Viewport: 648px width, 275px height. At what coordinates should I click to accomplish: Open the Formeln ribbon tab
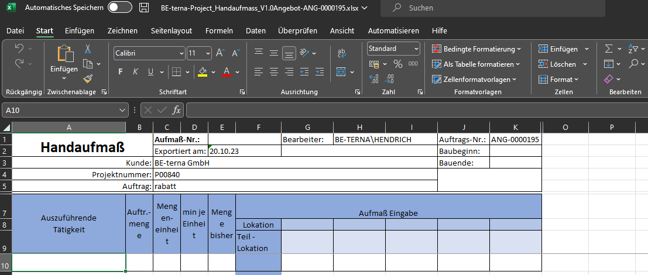(220, 30)
